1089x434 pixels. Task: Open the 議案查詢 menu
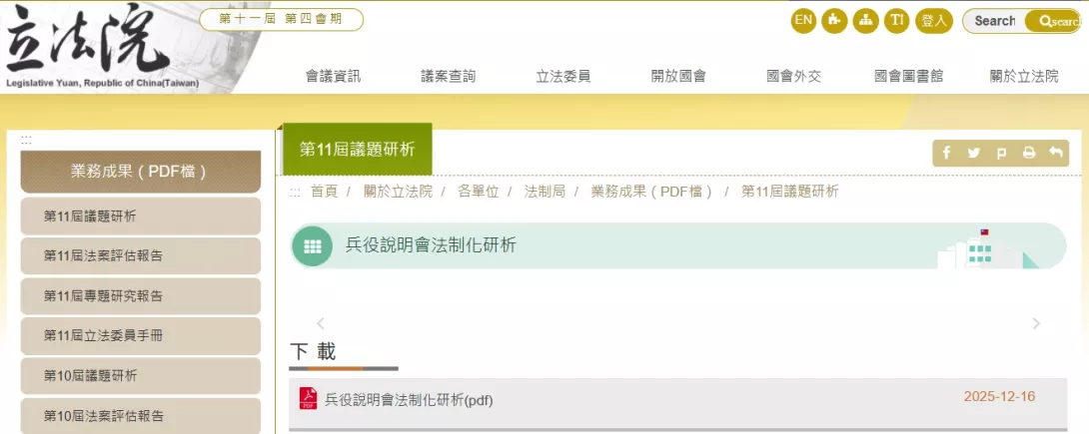(x=449, y=76)
